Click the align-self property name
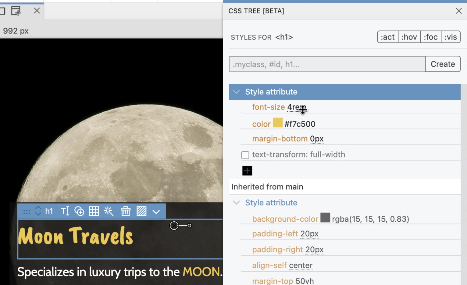 click(x=269, y=265)
